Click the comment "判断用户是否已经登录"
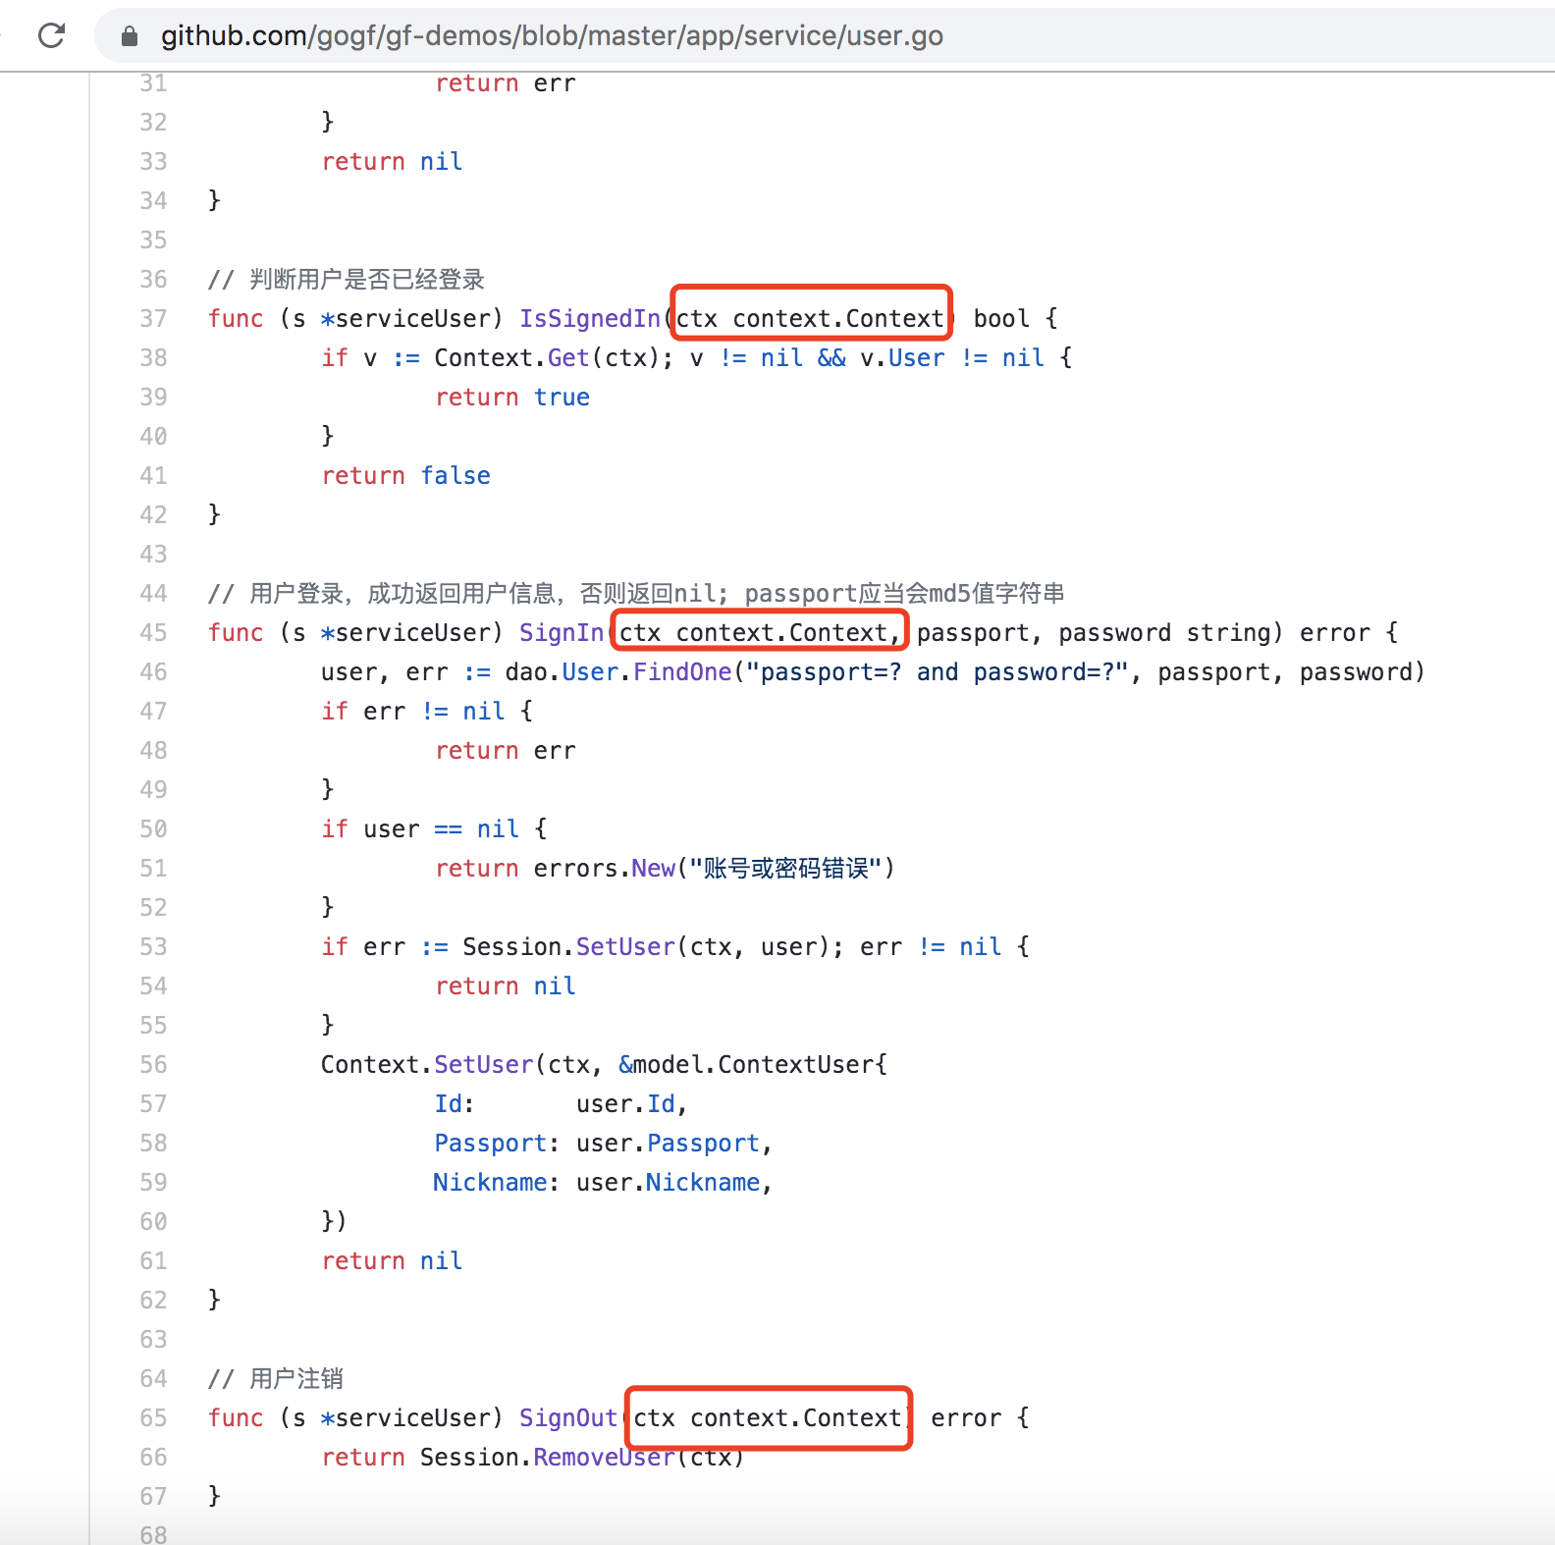1555x1545 pixels. (x=367, y=280)
